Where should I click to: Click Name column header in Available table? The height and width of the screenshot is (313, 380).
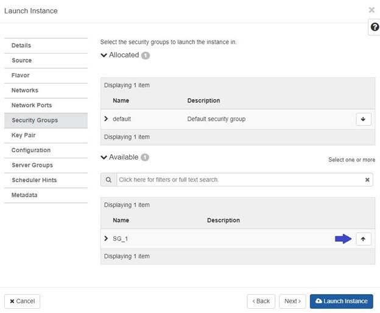coord(121,220)
